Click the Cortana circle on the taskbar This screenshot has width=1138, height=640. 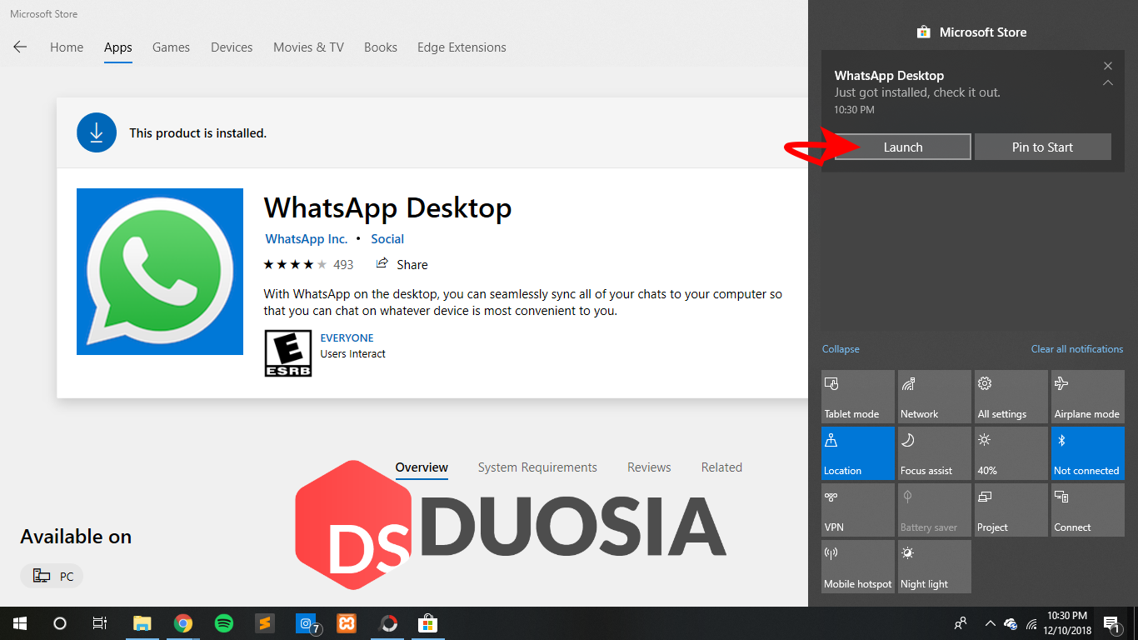tap(60, 623)
